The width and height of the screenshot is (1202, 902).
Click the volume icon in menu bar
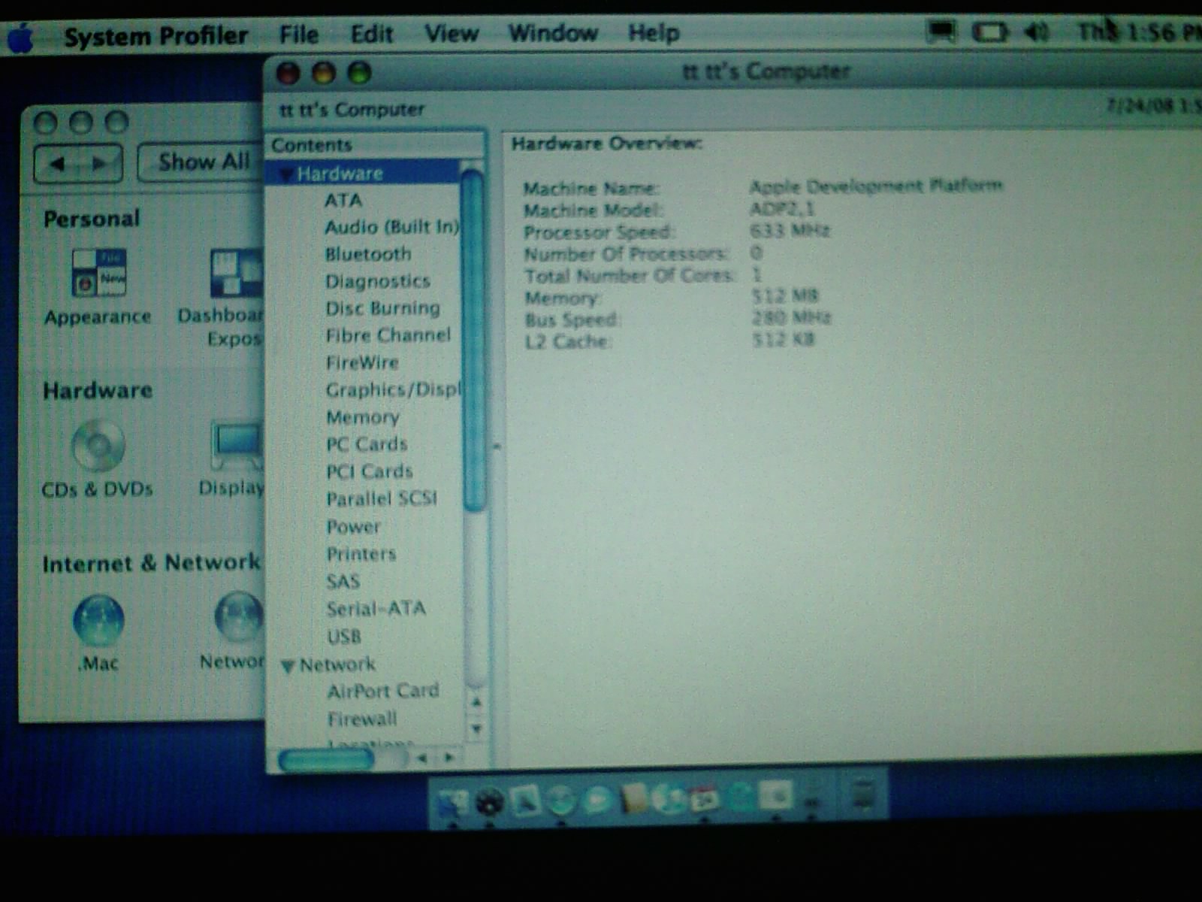click(1037, 32)
